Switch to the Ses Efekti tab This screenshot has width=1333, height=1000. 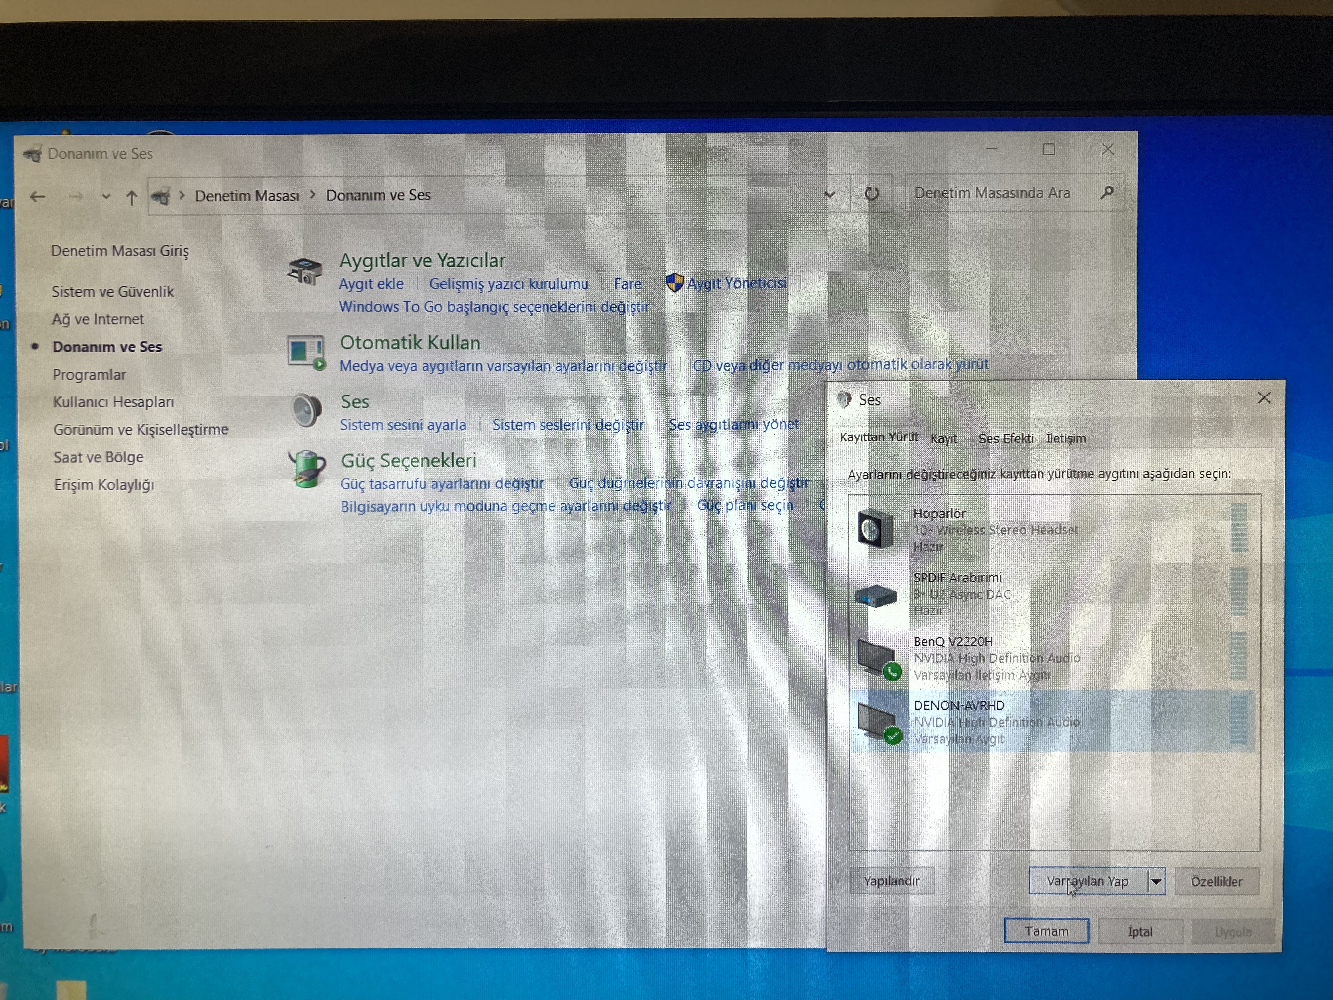click(1005, 438)
